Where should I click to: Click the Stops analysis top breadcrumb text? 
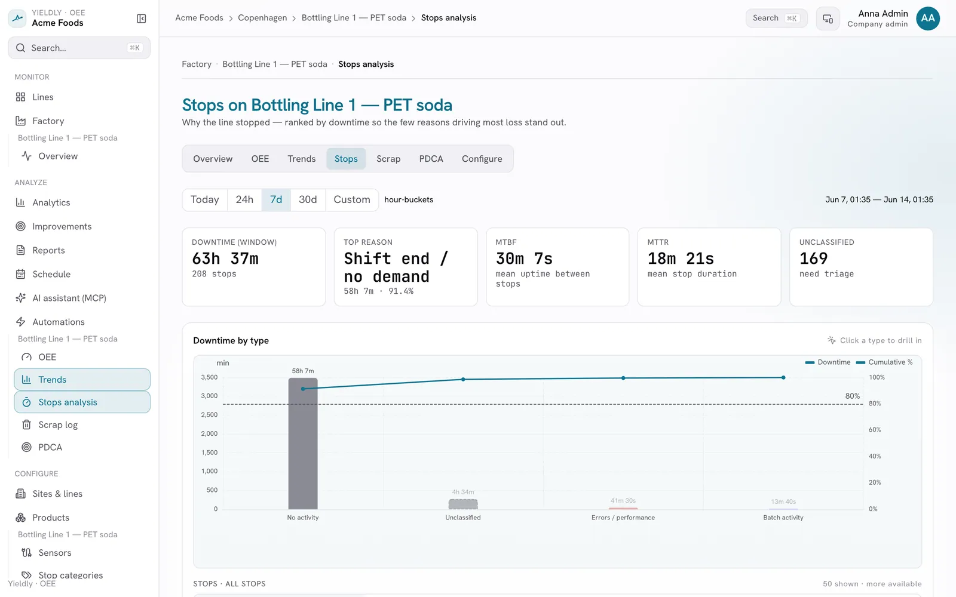pyautogui.click(x=449, y=18)
